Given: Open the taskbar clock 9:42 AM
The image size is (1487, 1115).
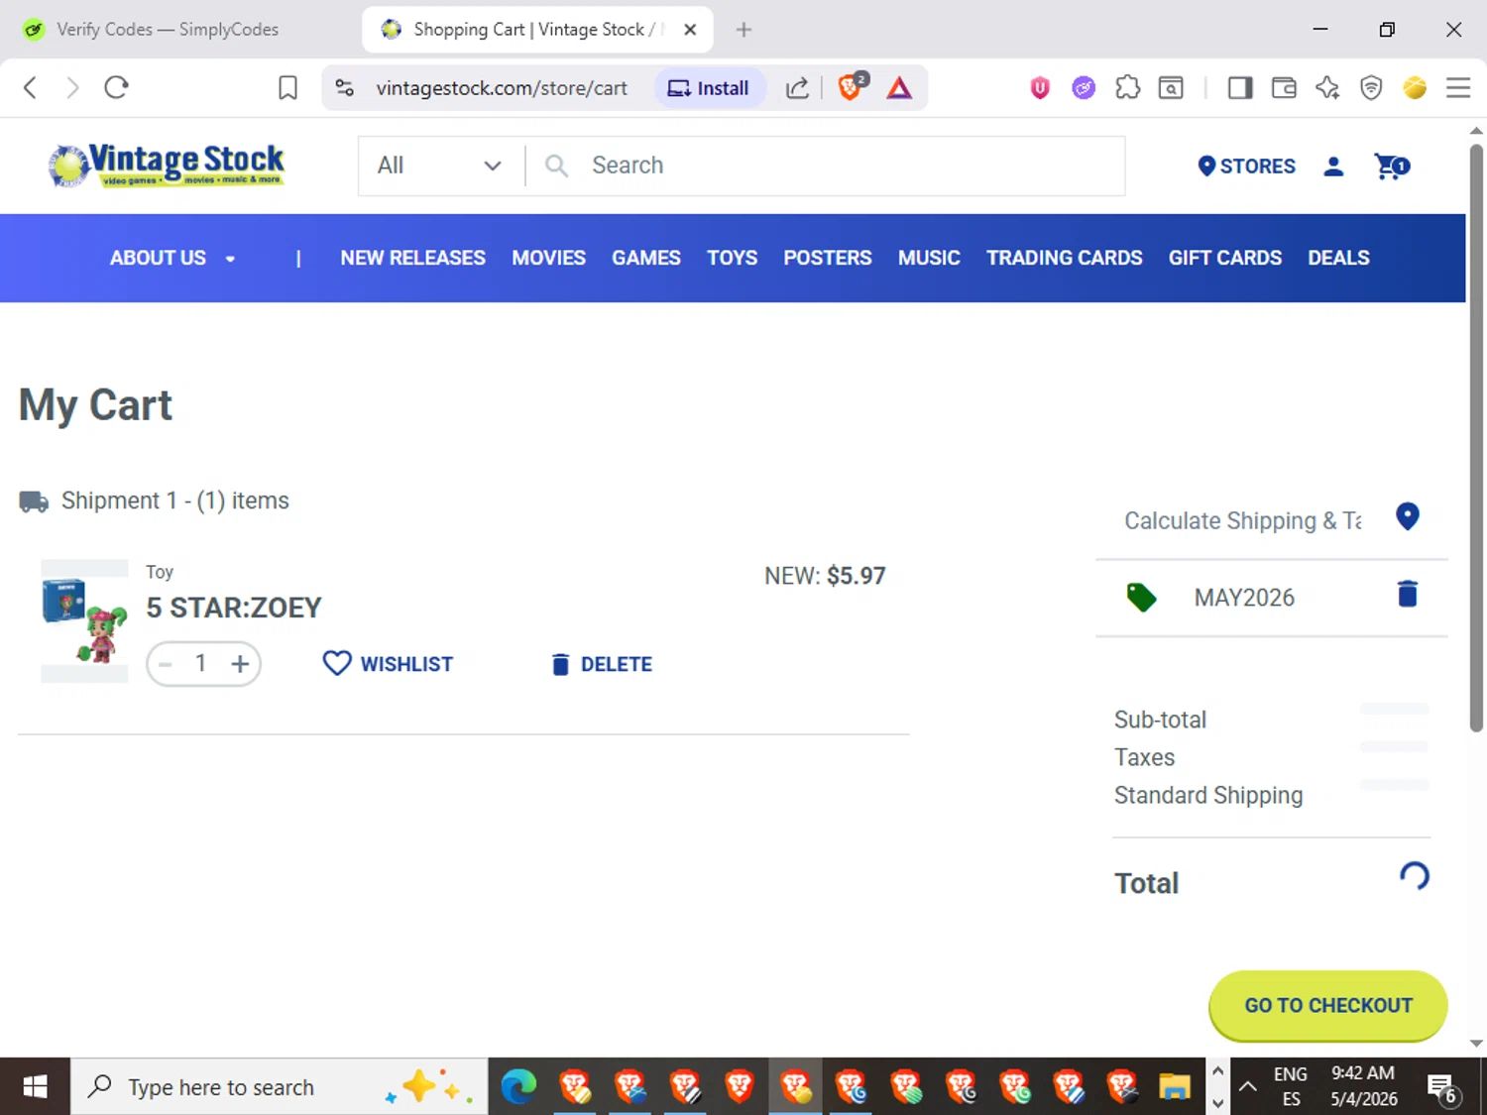Looking at the screenshot, I should (x=1364, y=1087).
